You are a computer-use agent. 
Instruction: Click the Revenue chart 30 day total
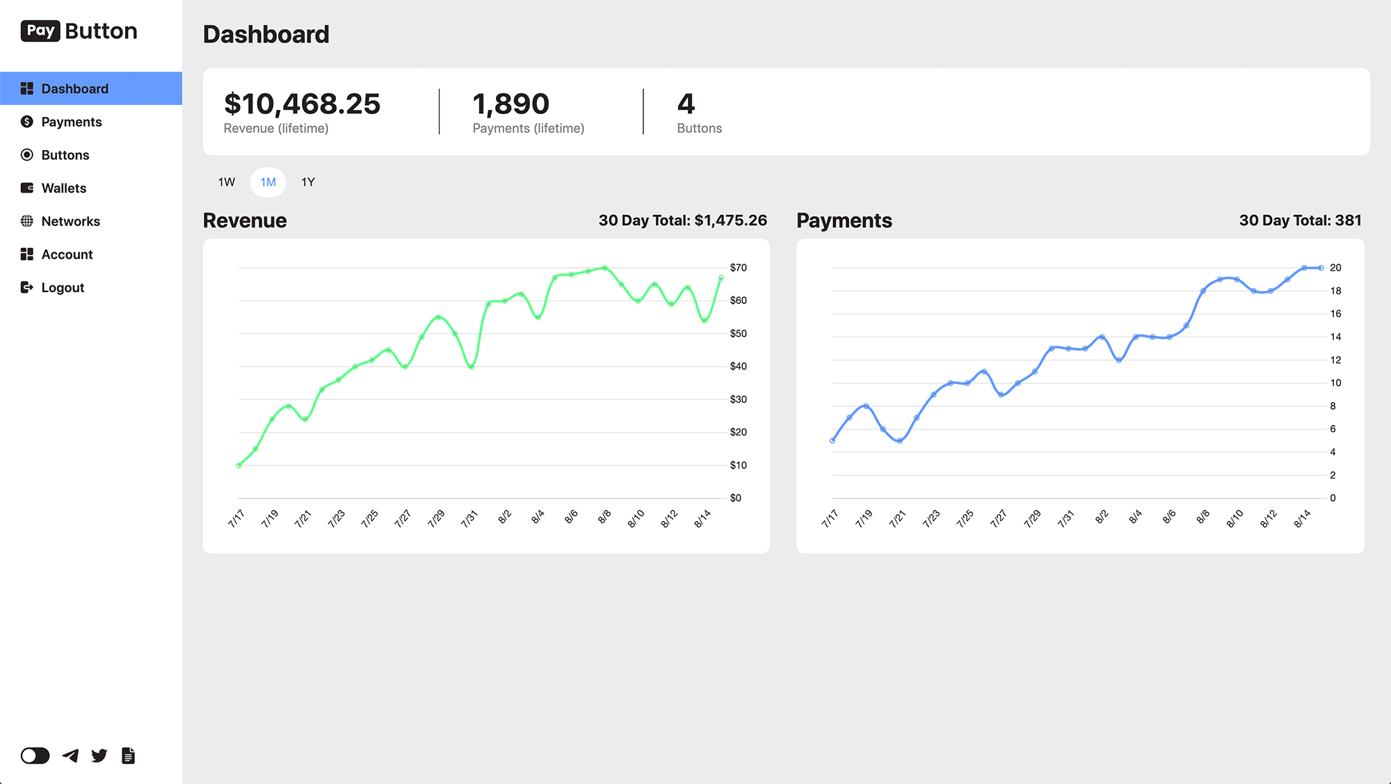(x=683, y=221)
